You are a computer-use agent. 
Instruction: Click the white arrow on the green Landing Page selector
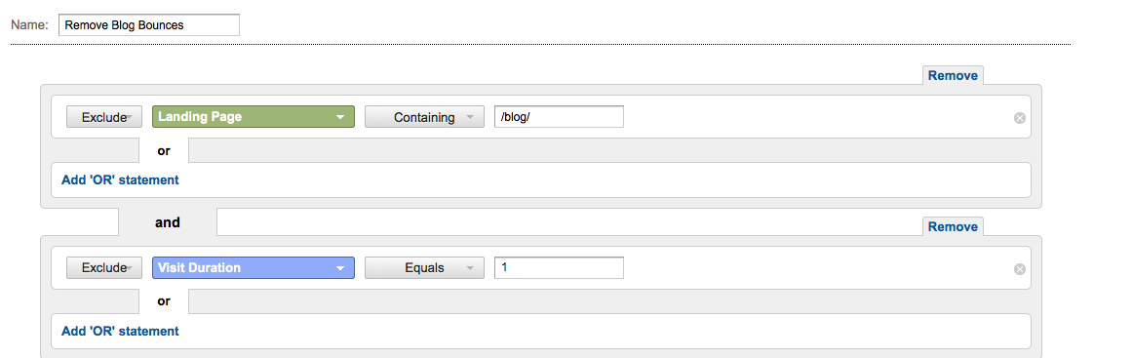[339, 117]
